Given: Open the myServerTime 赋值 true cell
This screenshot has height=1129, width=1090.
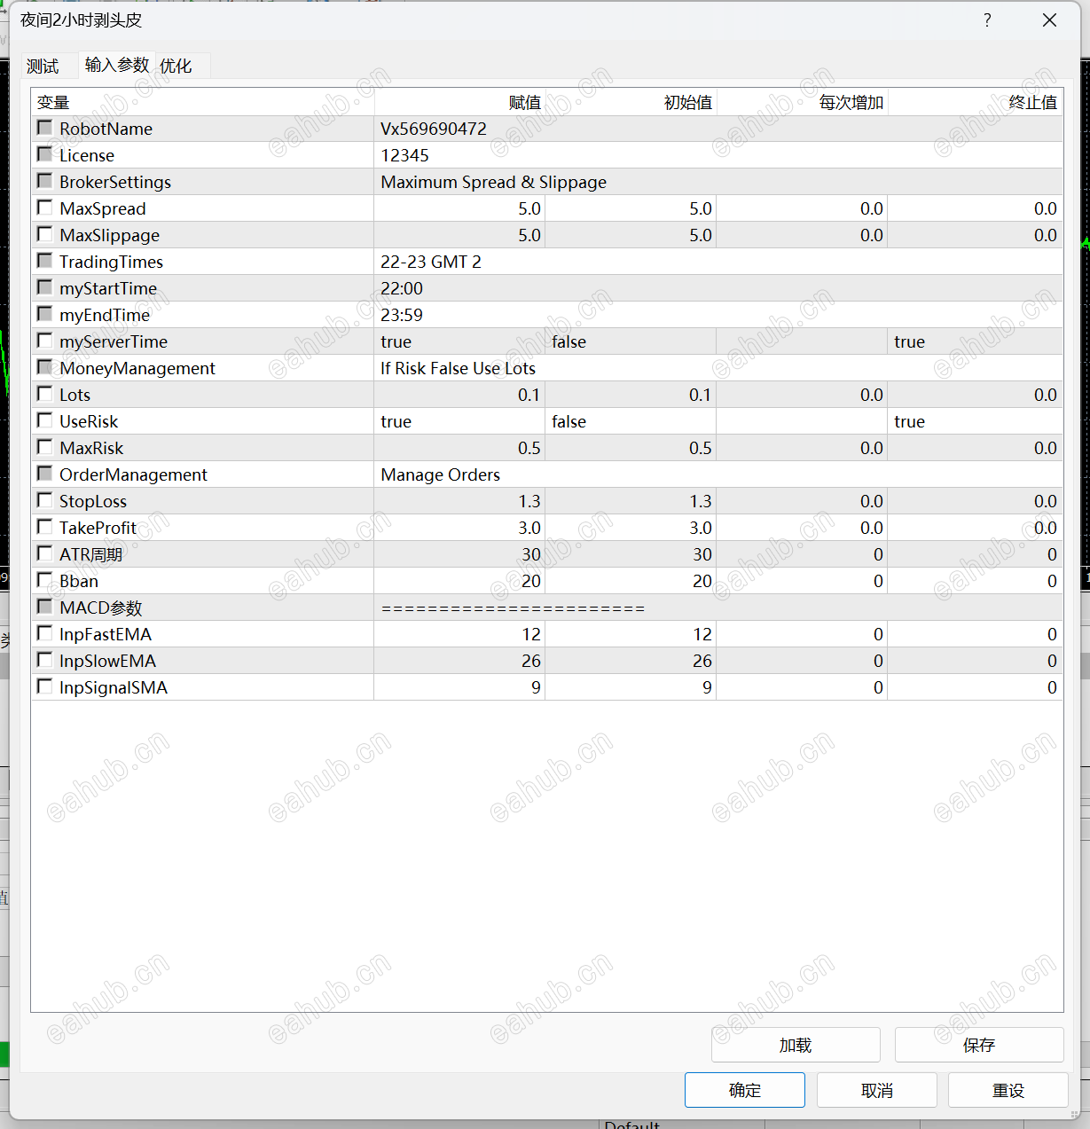Looking at the screenshot, I should click(459, 341).
